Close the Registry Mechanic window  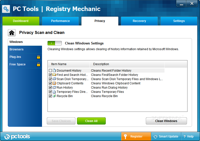point(192,3)
